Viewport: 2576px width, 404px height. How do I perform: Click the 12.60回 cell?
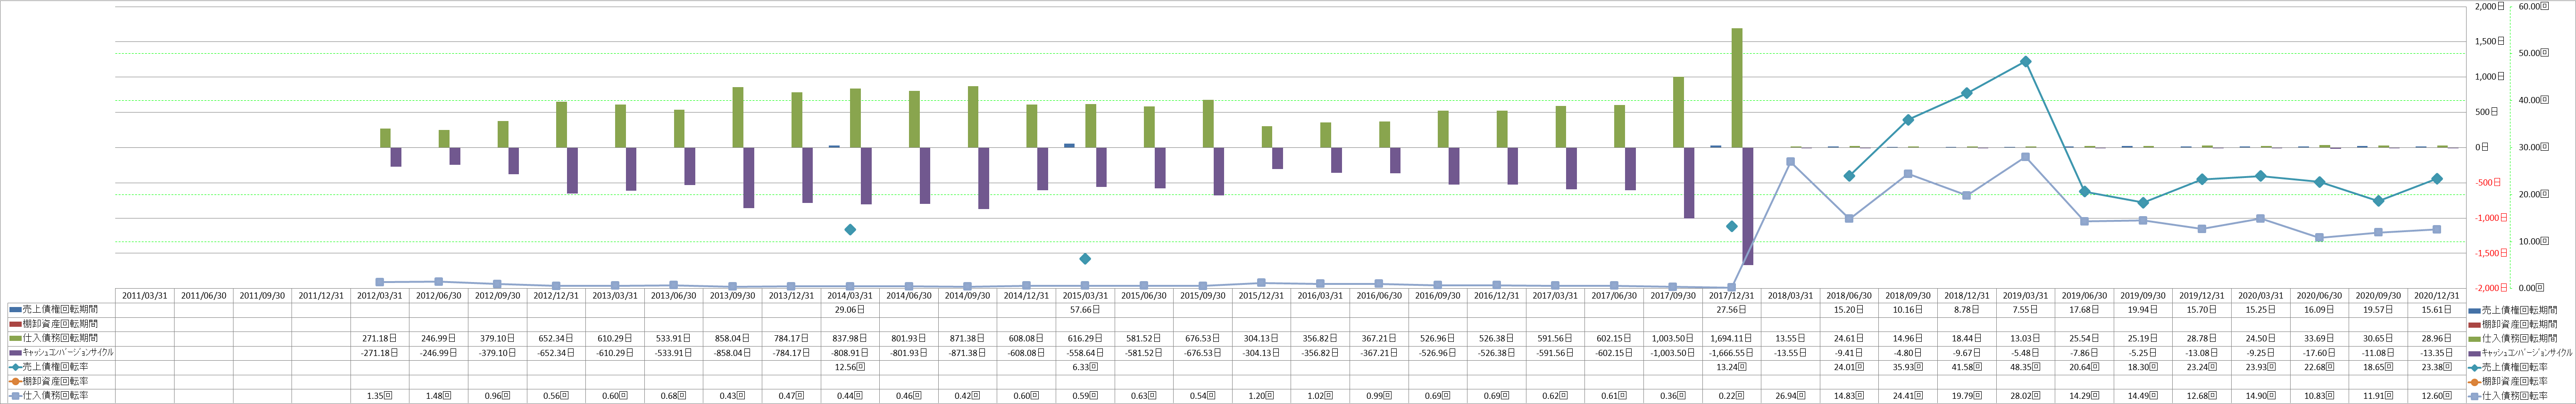[2437, 395]
